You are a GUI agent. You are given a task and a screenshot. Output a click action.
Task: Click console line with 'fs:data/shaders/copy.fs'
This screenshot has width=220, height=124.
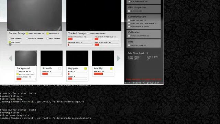click(42, 102)
